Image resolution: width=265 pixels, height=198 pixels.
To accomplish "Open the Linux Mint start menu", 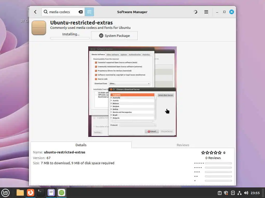I will [x=5, y=193].
